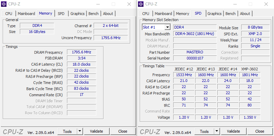Select the Memory tab in left window
This screenshot has width=274, height=136.
point(45,13)
